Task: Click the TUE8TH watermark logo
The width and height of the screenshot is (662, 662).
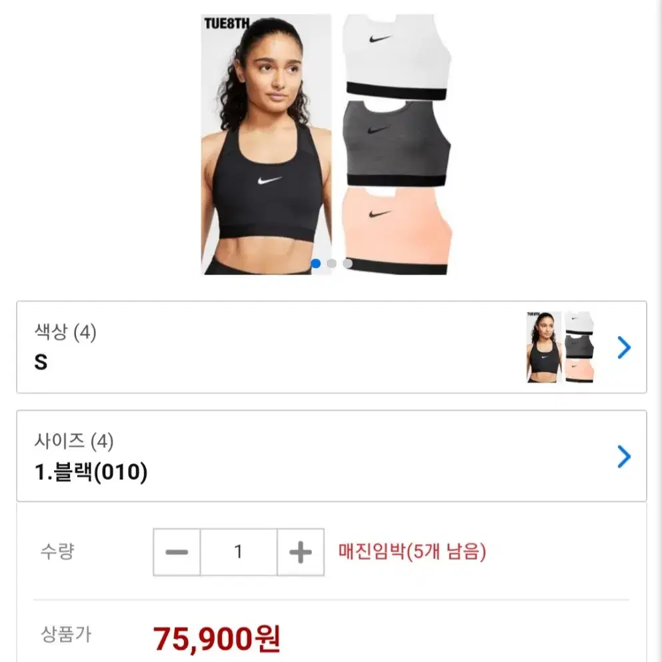Action: [x=227, y=23]
